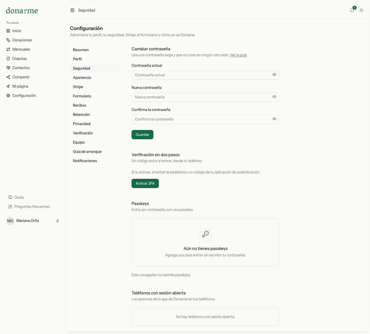This screenshot has height=334, width=370.
Task: Click the MO avatar for Mariana Ortiz
Action: point(10,221)
